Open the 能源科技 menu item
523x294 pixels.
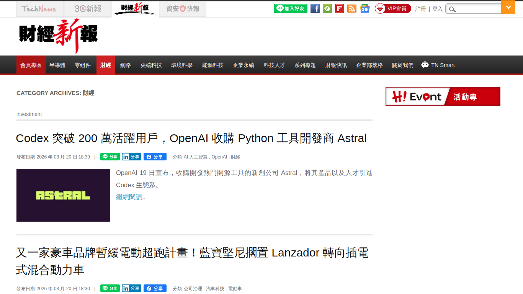(x=213, y=65)
